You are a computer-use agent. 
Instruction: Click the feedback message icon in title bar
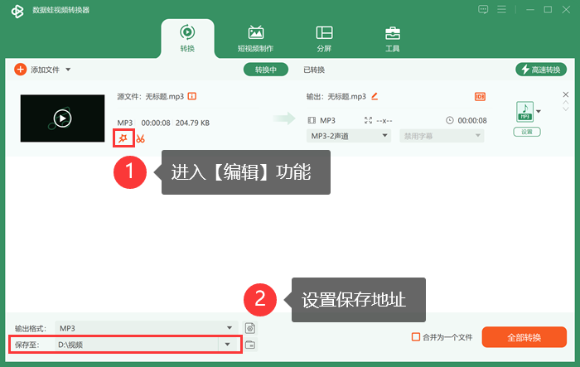coord(483,9)
